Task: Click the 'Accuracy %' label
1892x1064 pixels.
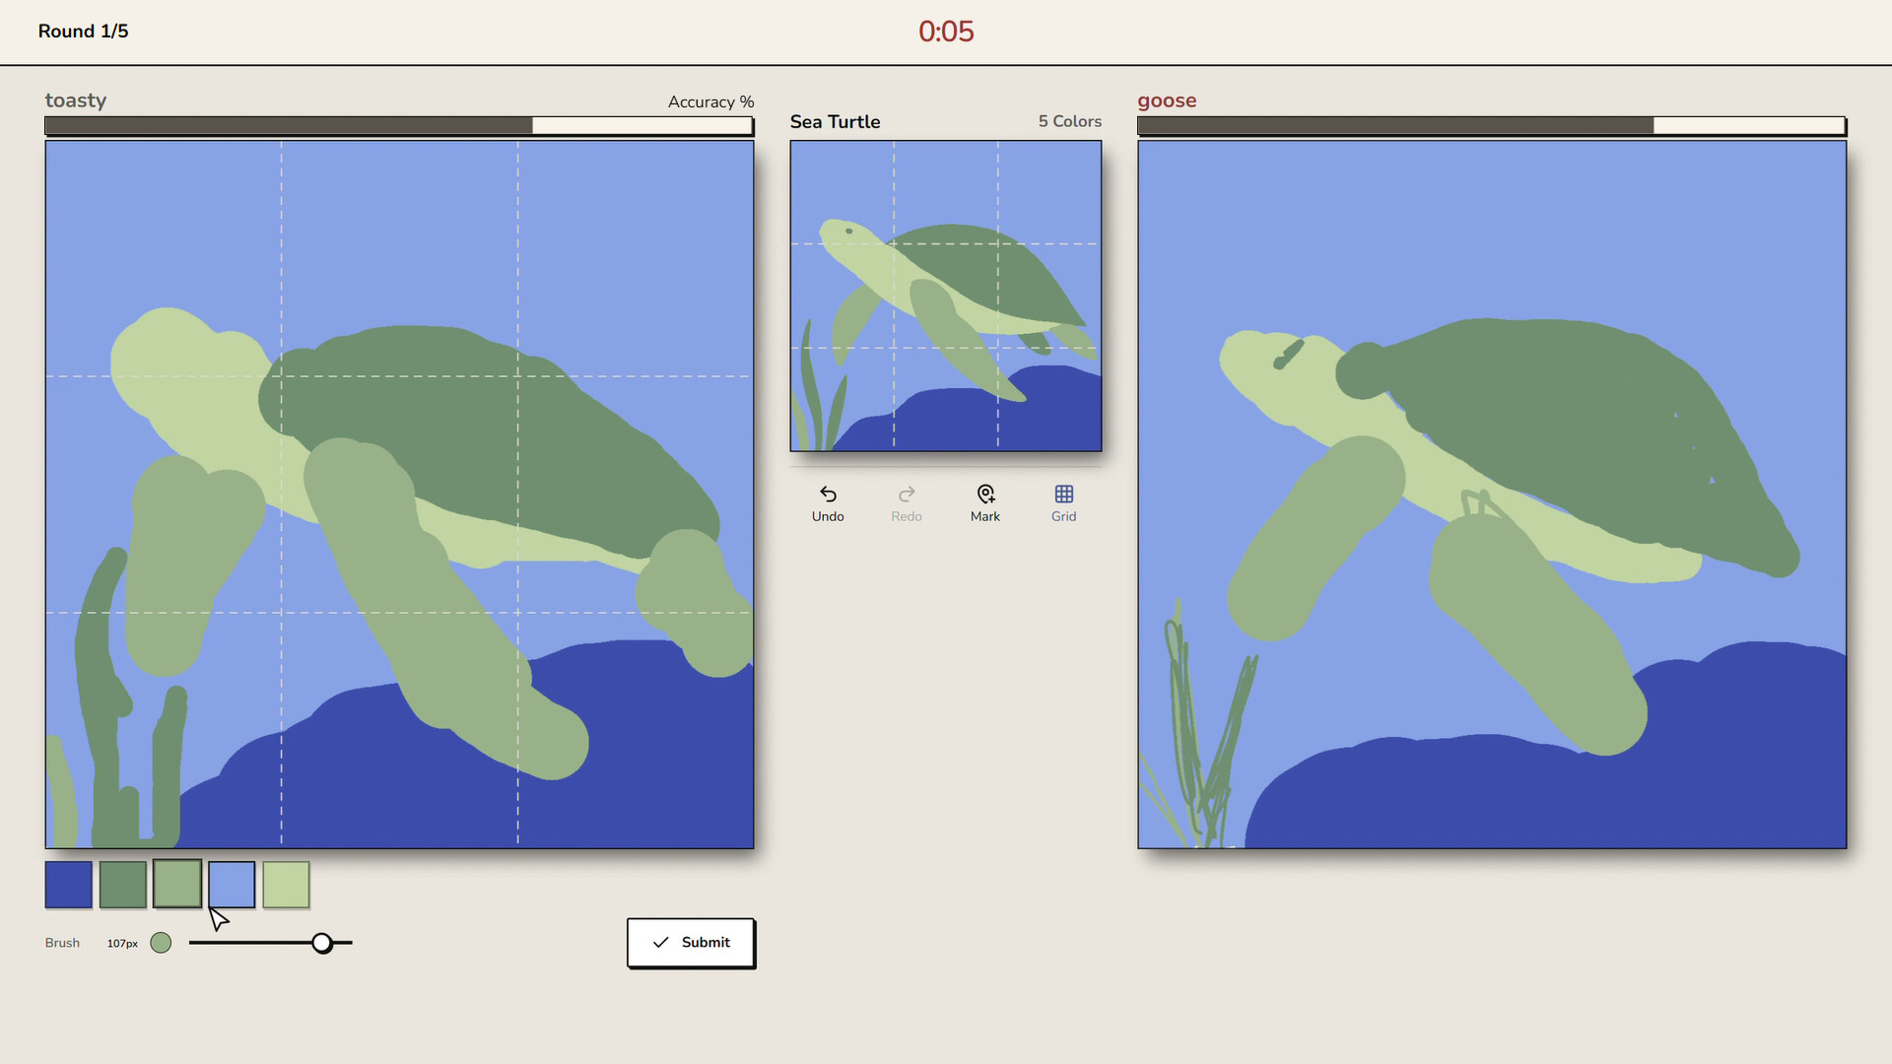Action: pyautogui.click(x=711, y=101)
